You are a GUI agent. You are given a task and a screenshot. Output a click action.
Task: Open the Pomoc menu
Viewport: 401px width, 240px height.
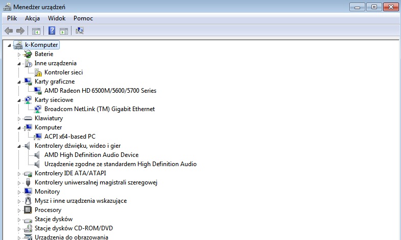point(83,18)
